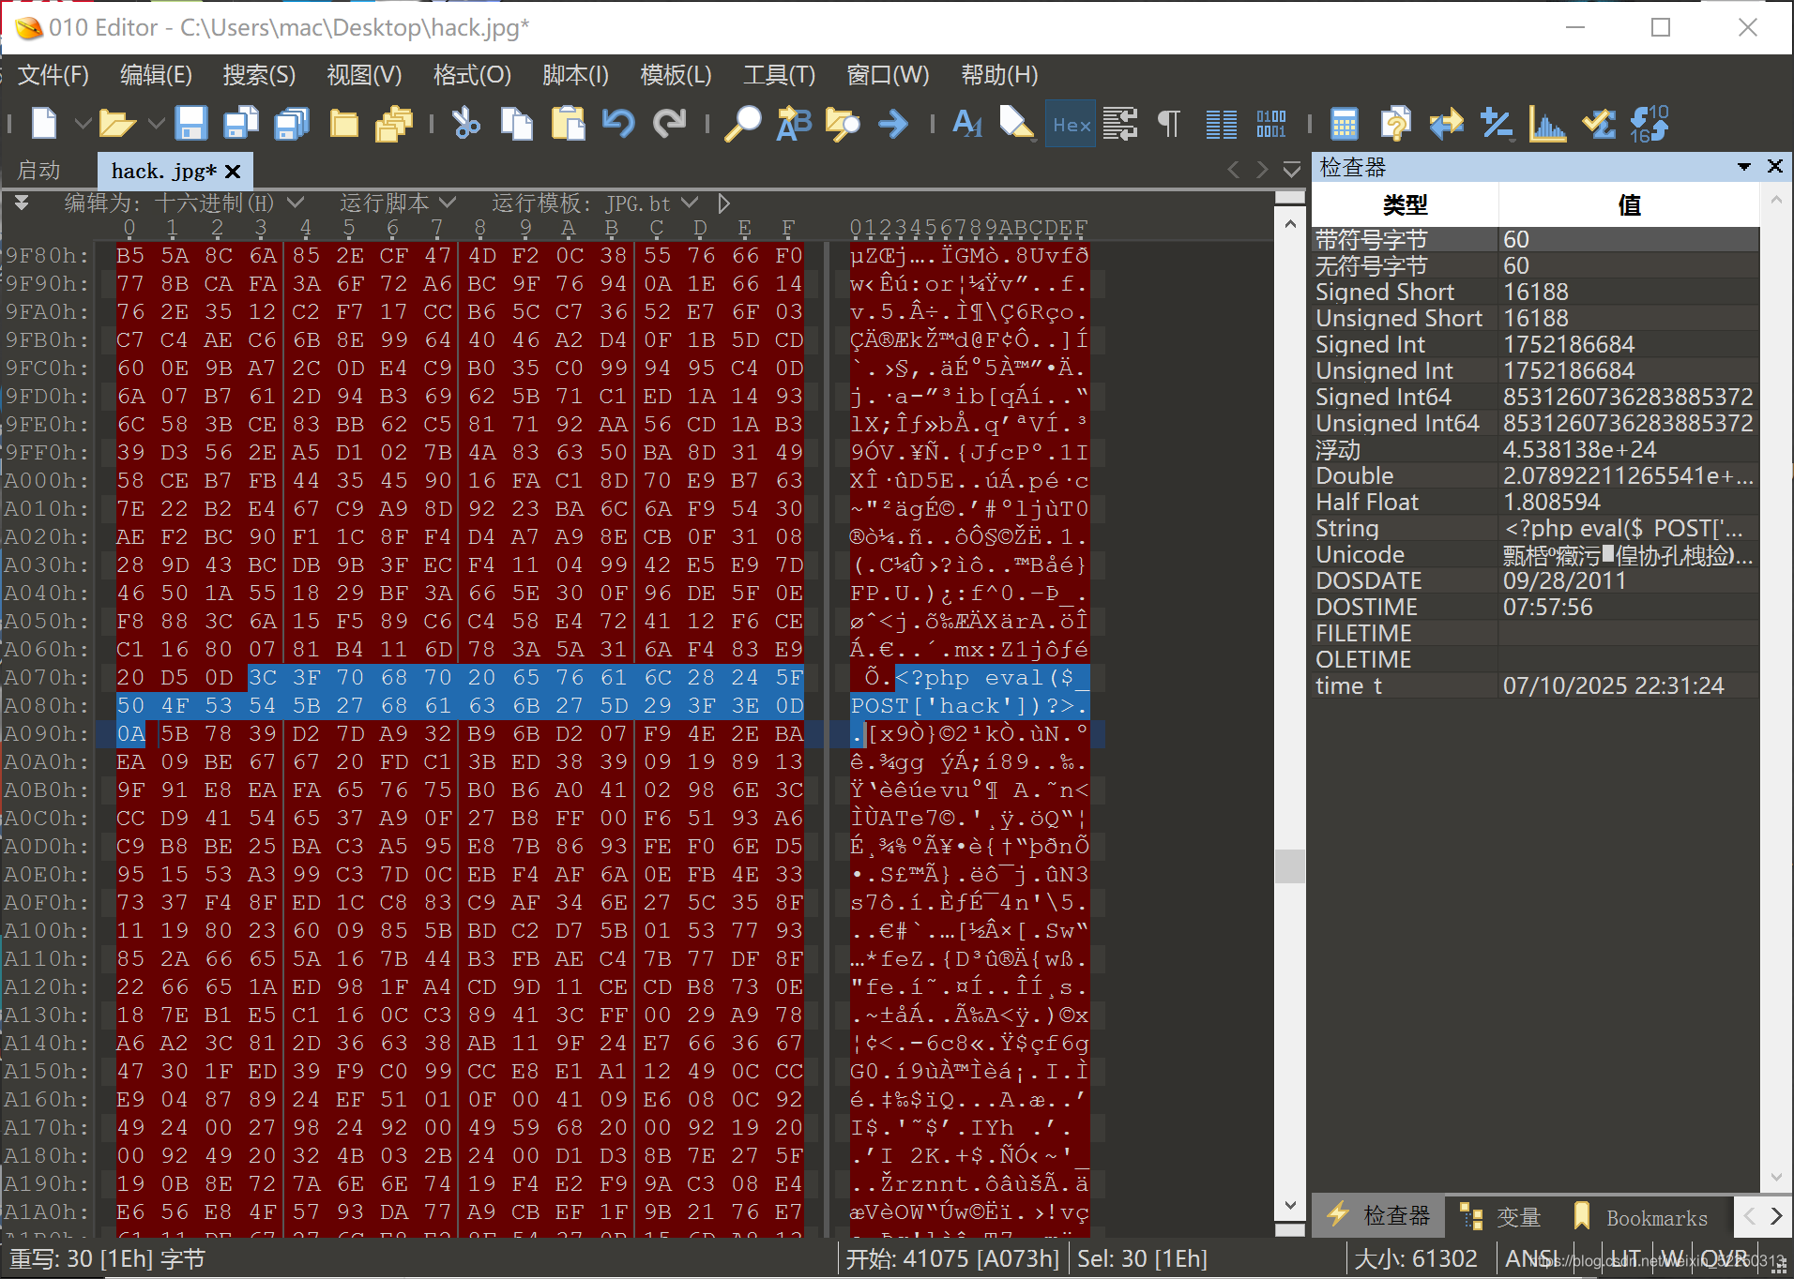Open the 文件(F) menu
This screenshot has height=1279, width=1794.
click(x=53, y=75)
